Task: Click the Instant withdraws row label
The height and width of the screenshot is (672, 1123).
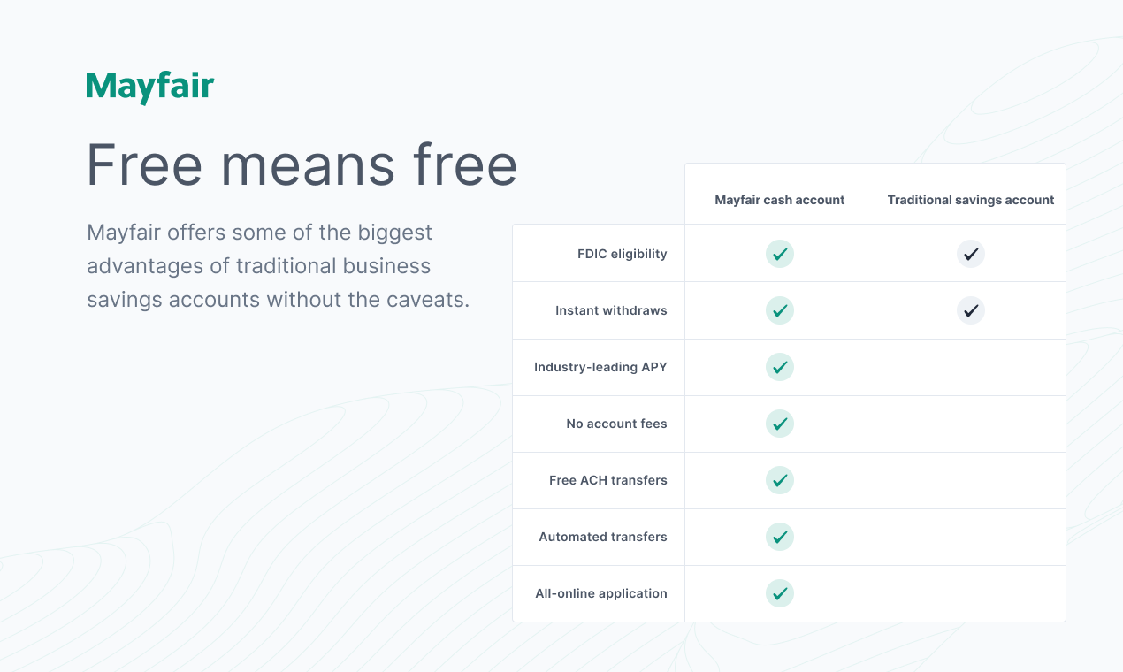Action: point(611,310)
